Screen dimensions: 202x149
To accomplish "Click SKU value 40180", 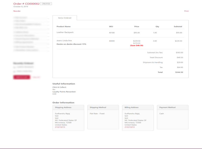I will point(112,33).
